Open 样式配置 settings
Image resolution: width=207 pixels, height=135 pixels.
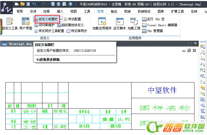pyautogui.click(x=72, y=19)
